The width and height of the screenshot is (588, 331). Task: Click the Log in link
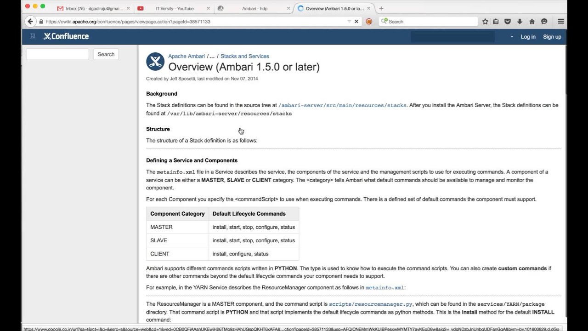click(528, 37)
